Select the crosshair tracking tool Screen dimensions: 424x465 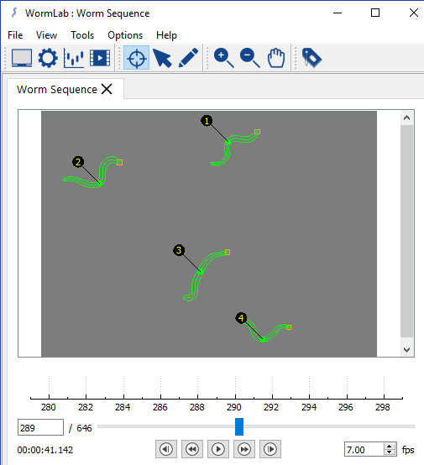point(137,58)
